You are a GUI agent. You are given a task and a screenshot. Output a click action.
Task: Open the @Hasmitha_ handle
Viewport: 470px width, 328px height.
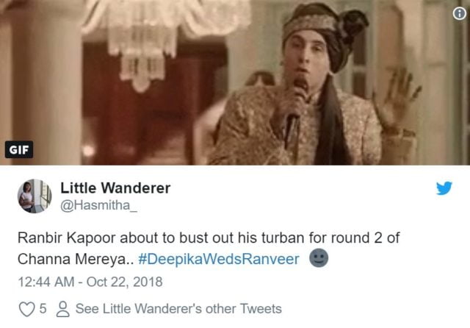click(x=99, y=205)
